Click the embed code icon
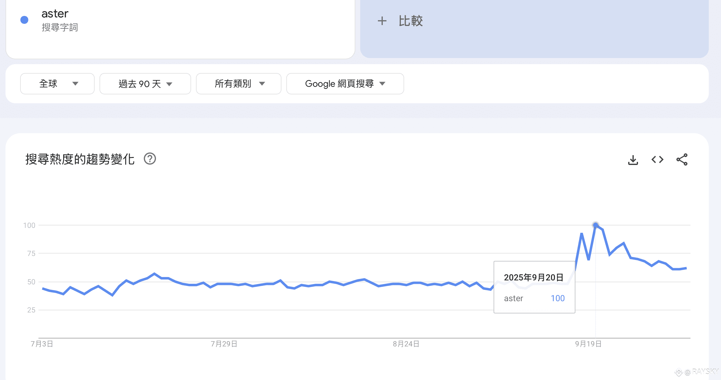This screenshot has width=721, height=380. coord(657,159)
